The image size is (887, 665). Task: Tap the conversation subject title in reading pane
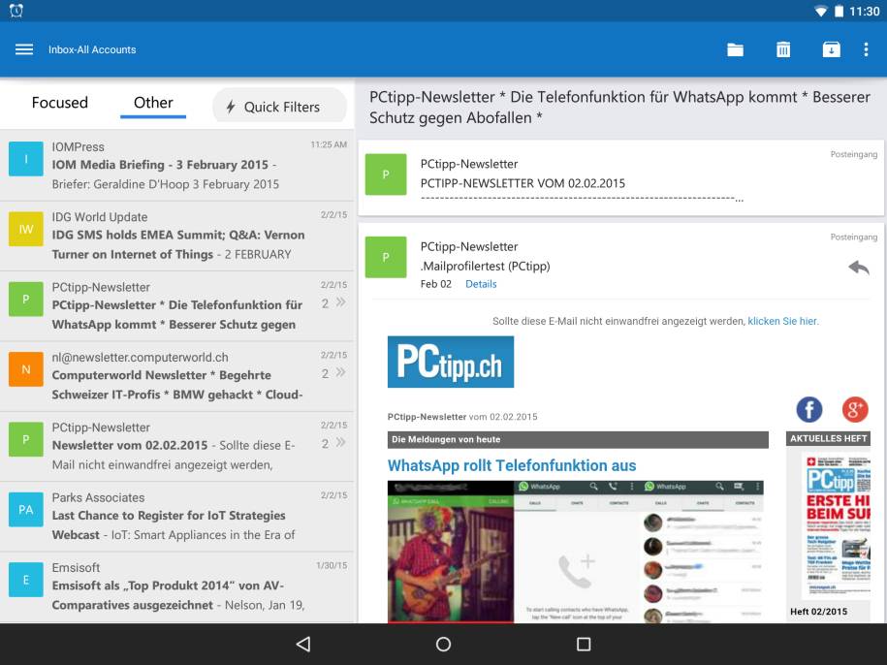coord(619,108)
